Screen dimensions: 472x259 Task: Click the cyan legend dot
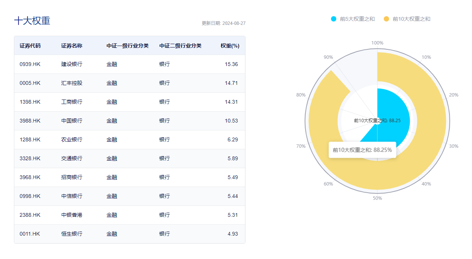click(334, 19)
